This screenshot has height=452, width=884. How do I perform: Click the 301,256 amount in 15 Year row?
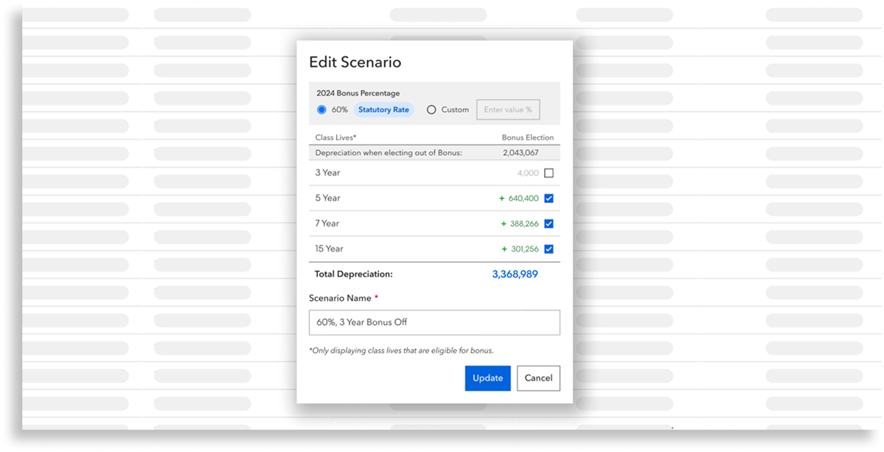click(x=524, y=250)
